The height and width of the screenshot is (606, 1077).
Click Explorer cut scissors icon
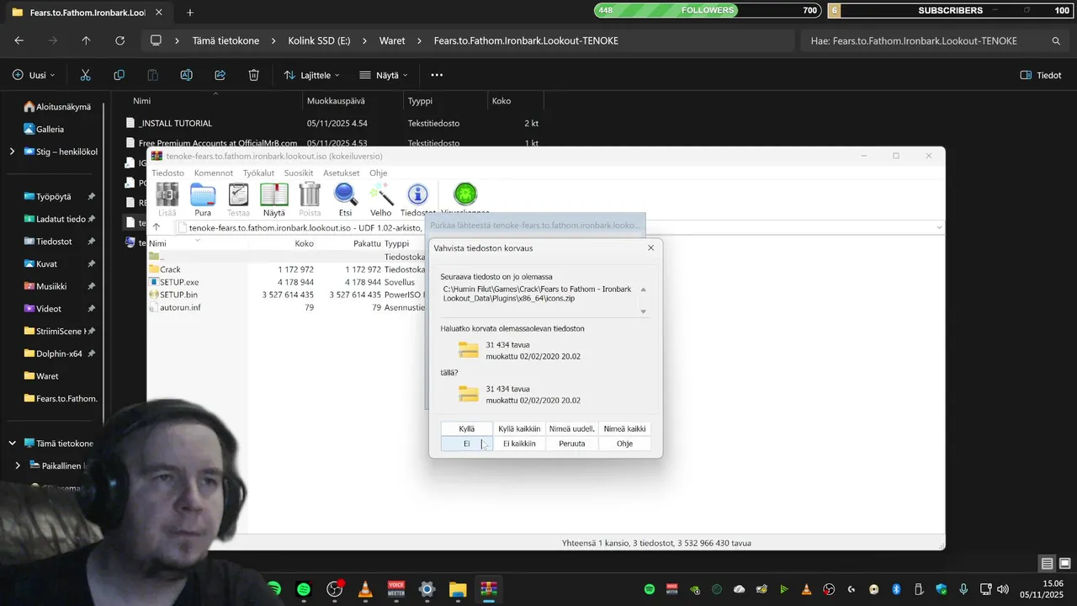[x=85, y=75]
